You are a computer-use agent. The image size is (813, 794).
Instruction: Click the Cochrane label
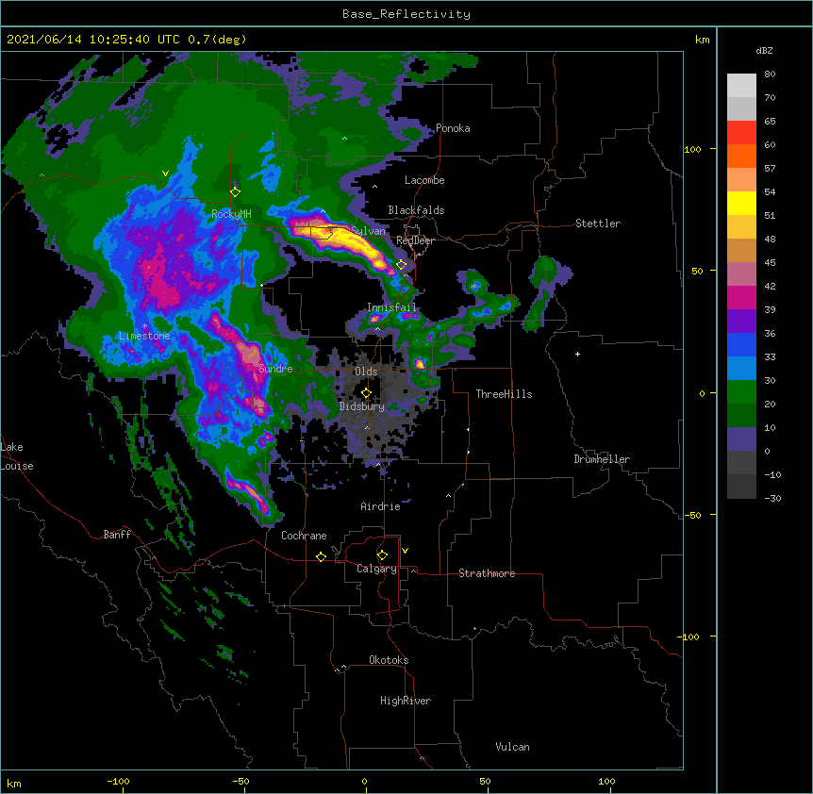tap(304, 536)
